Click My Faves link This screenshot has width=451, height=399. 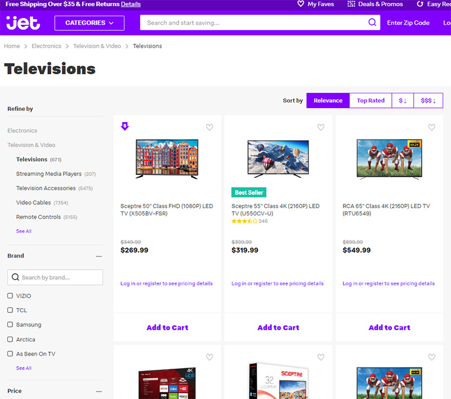click(321, 4)
